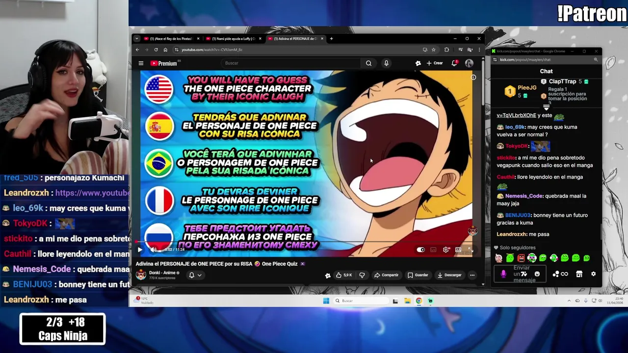
Task: Select the Adivina el PERSONAJE browser tab
Action: coord(295,39)
